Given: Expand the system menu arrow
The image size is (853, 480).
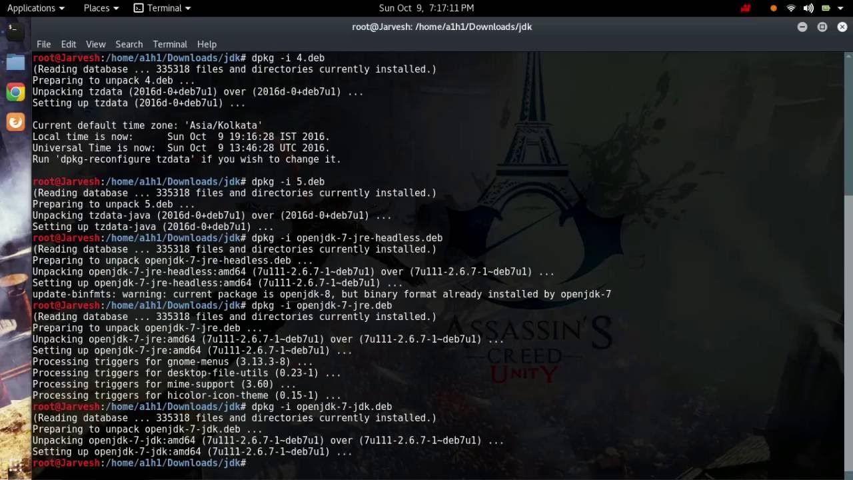Looking at the screenshot, I should (x=842, y=8).
